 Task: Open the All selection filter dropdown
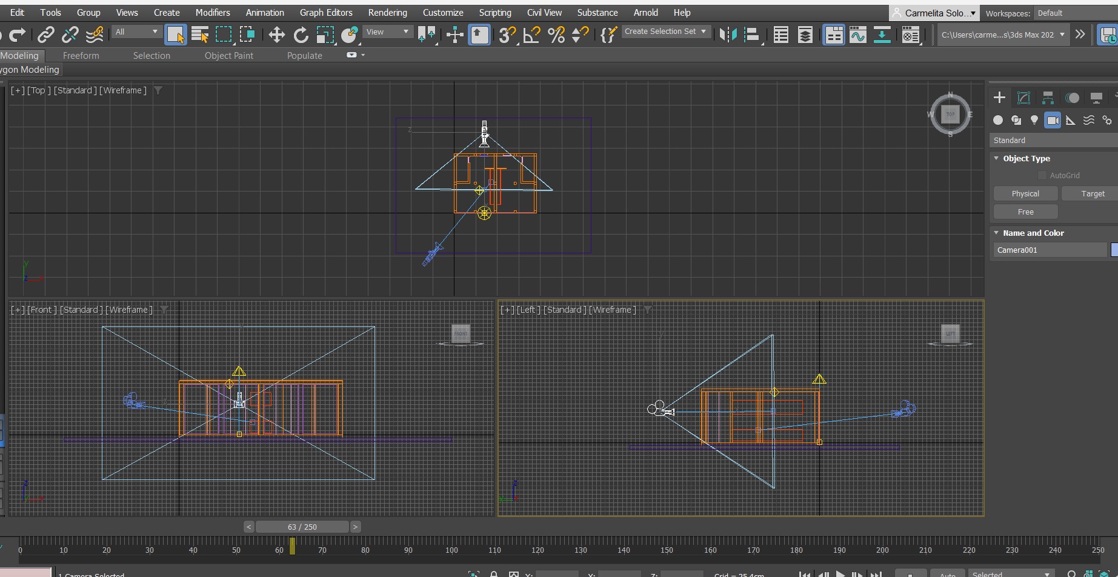[136, 32]
